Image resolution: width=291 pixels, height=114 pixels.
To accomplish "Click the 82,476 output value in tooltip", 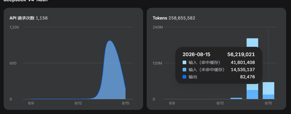I will point(248,77).
